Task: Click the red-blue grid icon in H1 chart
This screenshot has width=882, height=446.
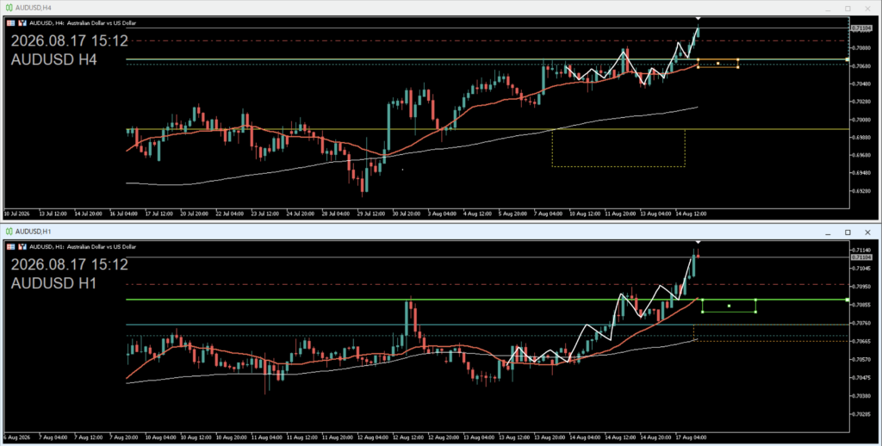Action: pos(10,247)
